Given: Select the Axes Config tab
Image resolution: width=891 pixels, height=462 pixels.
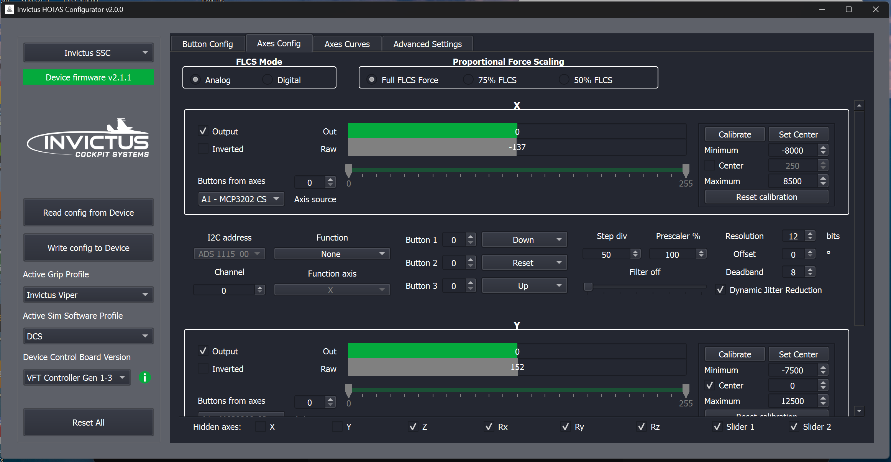Looking at the screenshot, I should point(279,43).
